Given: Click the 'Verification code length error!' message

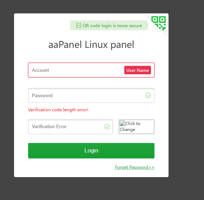Looking at the screenshot, I should point(58,110).
